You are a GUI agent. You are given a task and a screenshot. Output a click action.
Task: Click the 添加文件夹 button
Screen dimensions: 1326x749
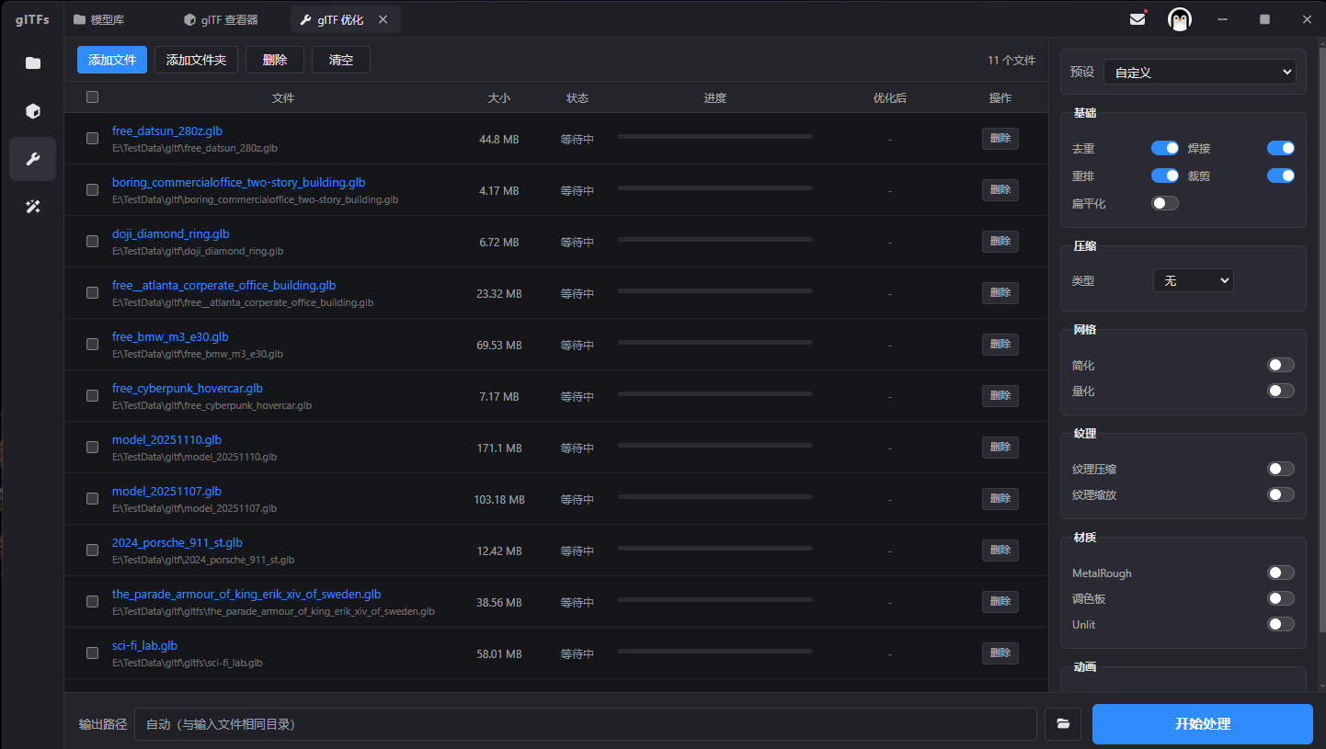[x=196, y=60]
